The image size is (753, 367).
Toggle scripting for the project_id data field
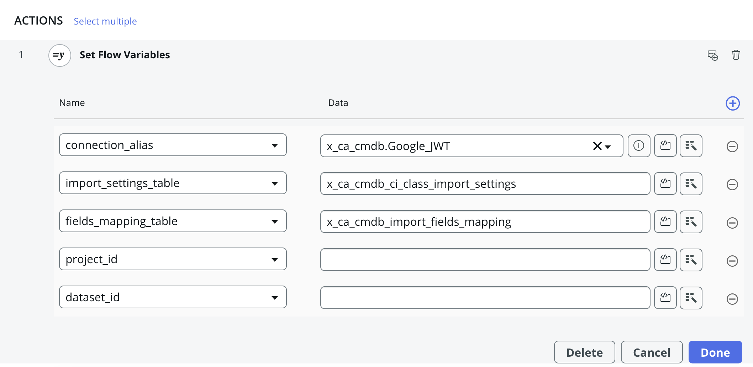(665, 260)
